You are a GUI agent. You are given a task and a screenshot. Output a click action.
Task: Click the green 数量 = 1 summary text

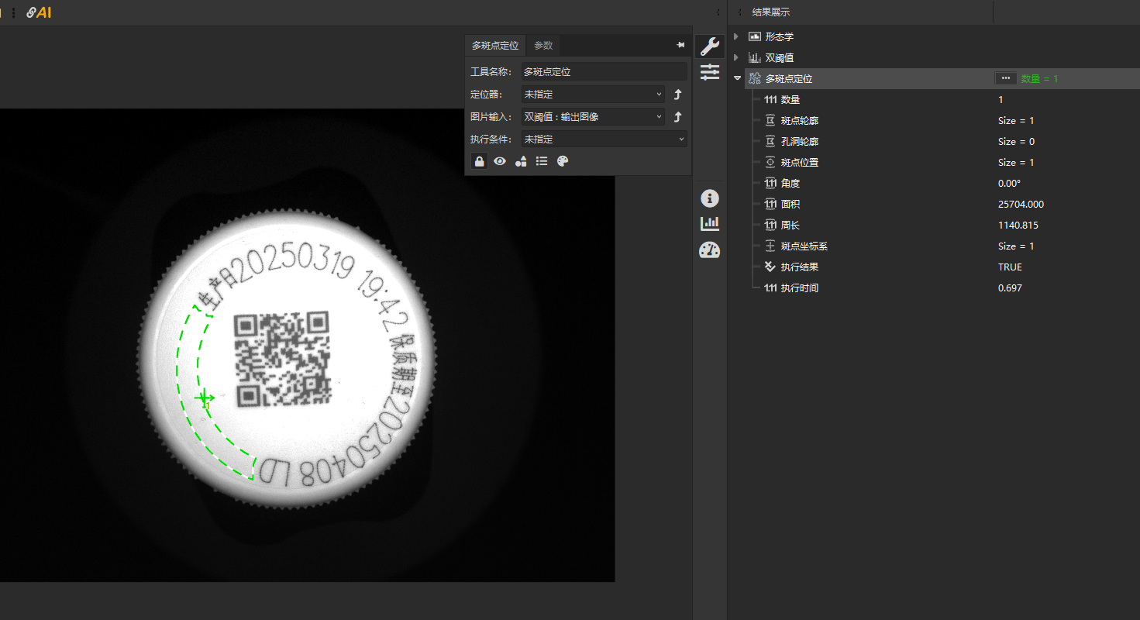tap(1039, 78)
